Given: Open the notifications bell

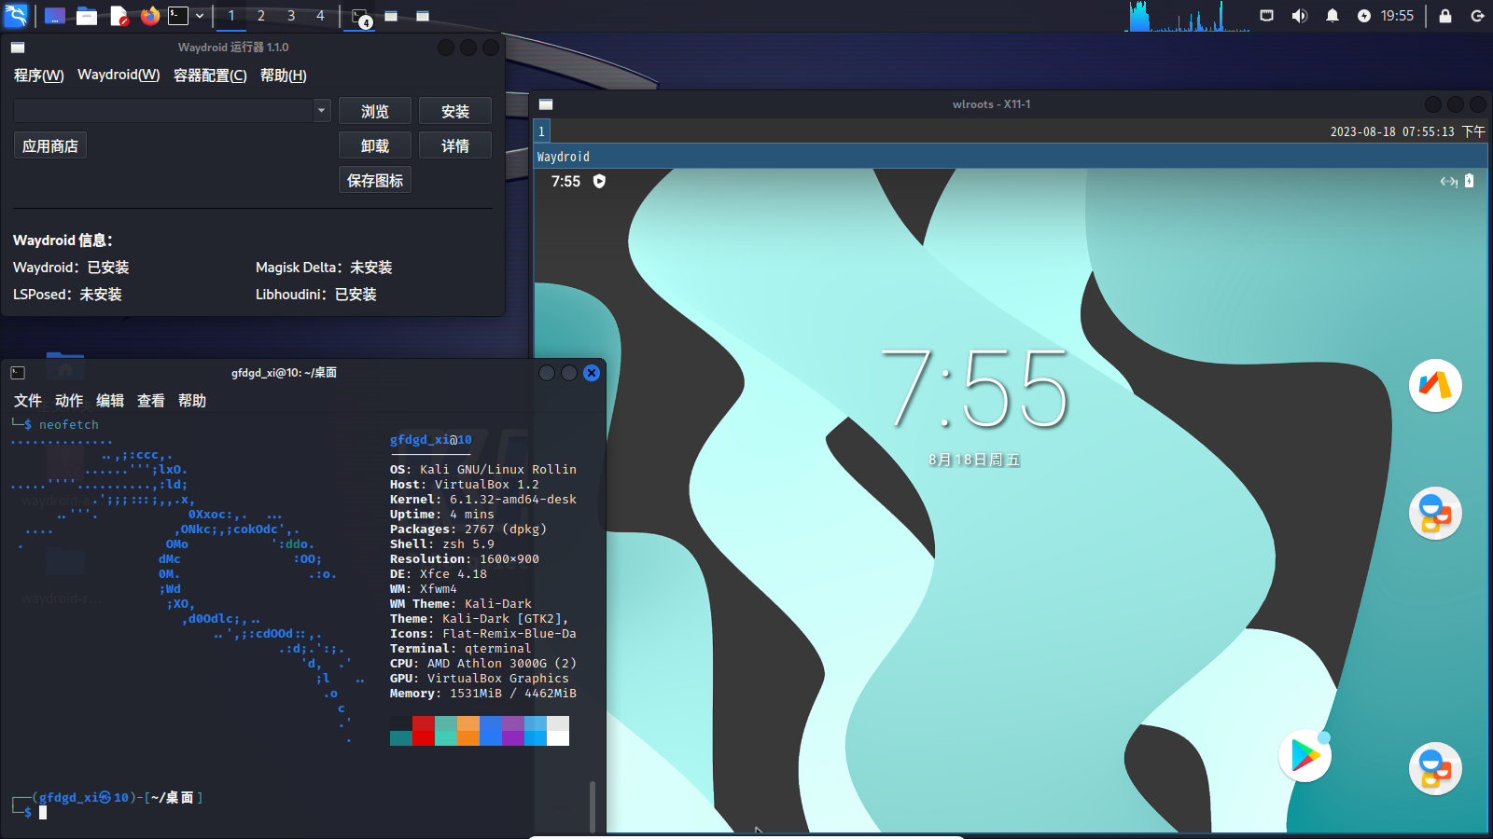Looking at the screenshot, I should (1333, 16).
